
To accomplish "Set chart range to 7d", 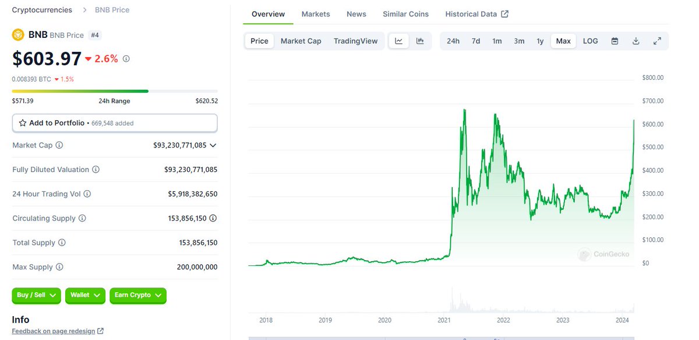I will 476,41.
